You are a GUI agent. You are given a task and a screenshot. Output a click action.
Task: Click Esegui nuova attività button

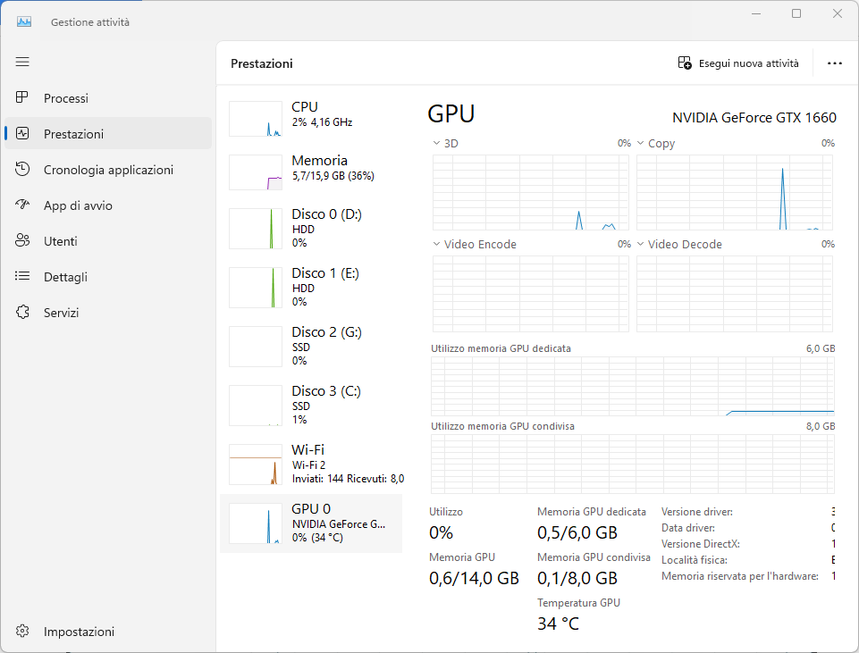point(738,63)
